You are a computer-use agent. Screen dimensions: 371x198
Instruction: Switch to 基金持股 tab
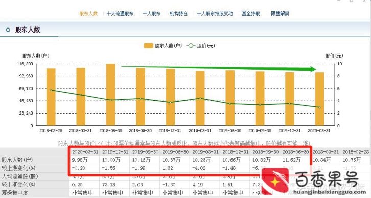(x=251, y=14)
